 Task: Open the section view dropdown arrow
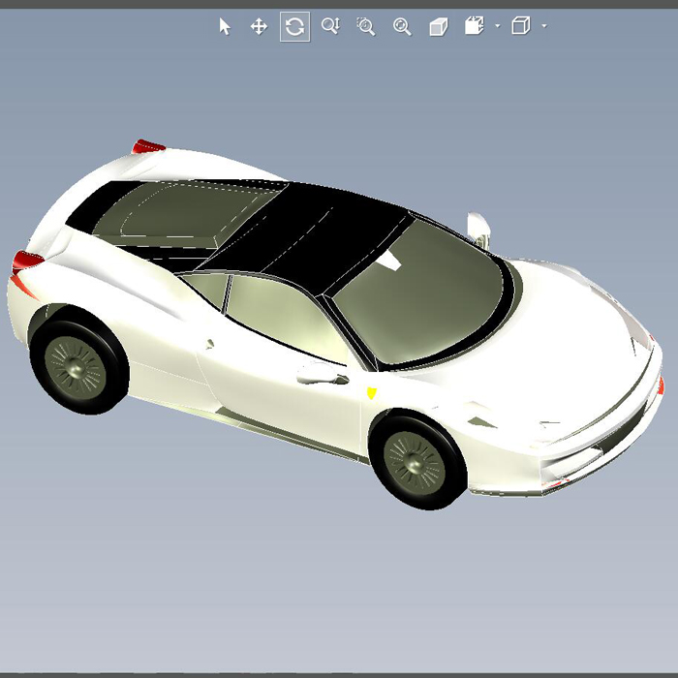497,26
